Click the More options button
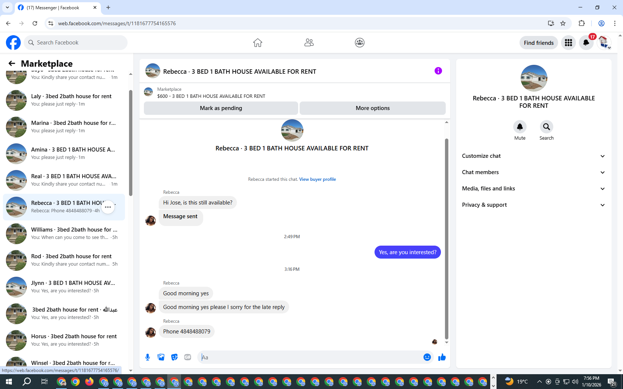623x389 pixels. point(373,108)
